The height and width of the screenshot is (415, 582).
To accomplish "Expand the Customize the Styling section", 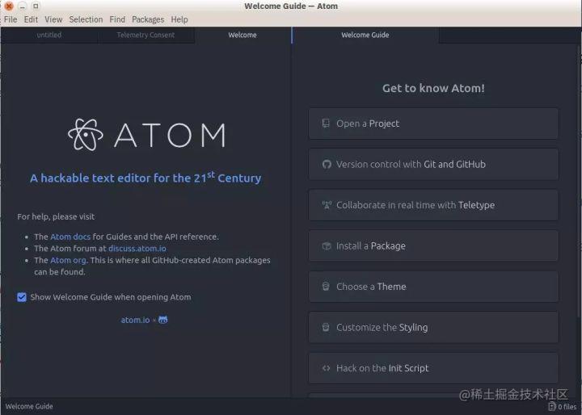I will pos(433,328).
